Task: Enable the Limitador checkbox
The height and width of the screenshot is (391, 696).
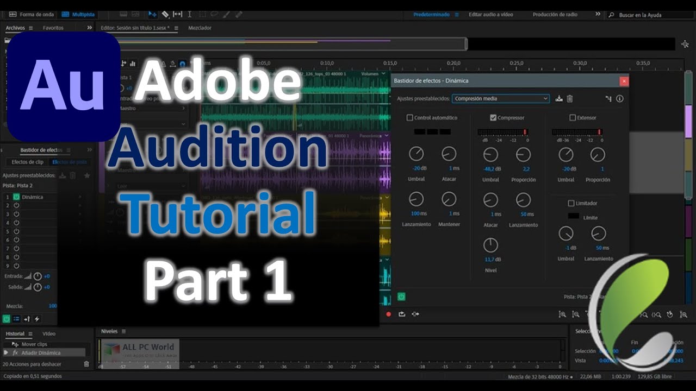Action: [571, 203]
